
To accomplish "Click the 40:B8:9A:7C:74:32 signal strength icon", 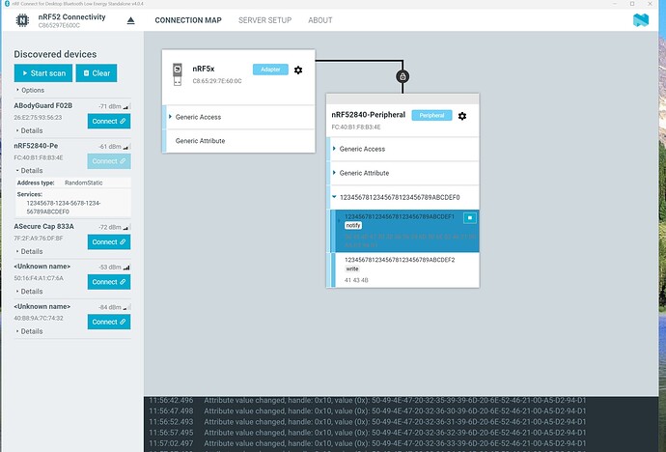I will pyautogui.click(x=126, y=307).
